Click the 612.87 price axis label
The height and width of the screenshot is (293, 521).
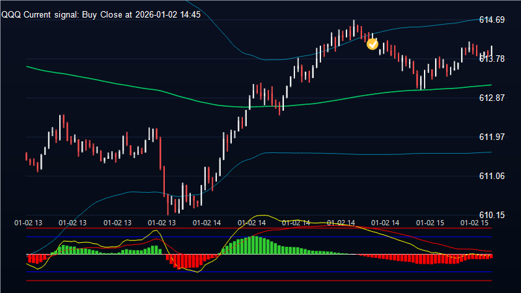point(492,98)
